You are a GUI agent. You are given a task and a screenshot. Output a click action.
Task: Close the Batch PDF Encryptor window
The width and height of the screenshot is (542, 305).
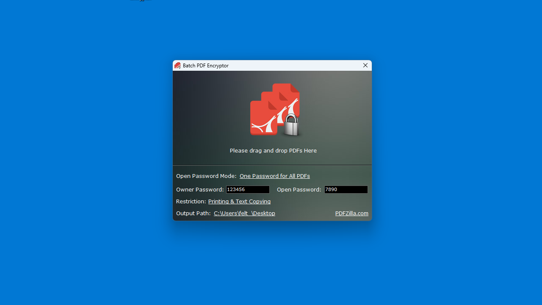point(365,65)
